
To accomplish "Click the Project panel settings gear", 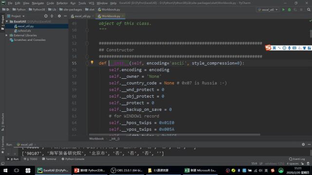I will [x=59, y=16].
